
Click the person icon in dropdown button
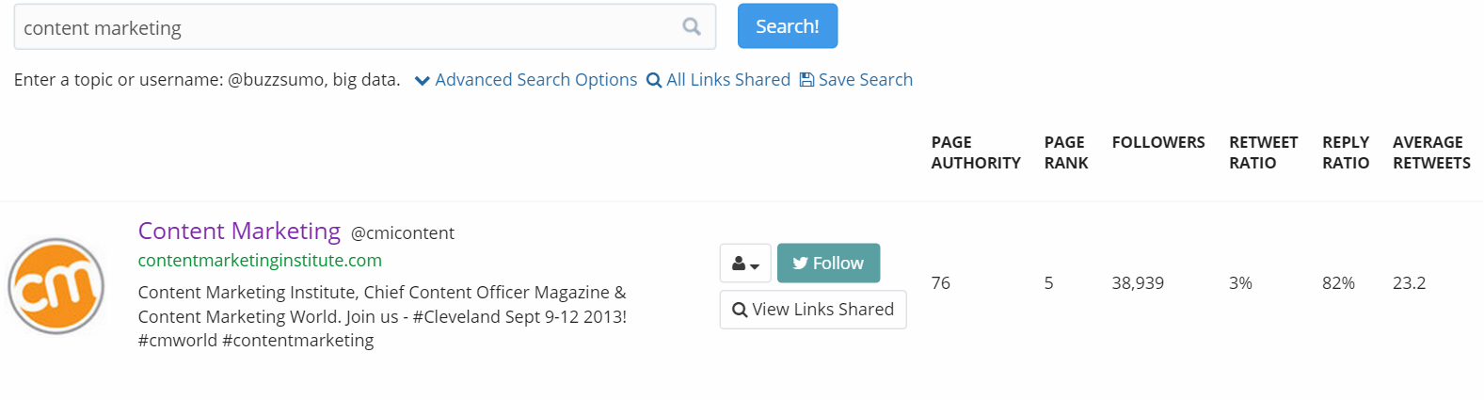point(739,264)
